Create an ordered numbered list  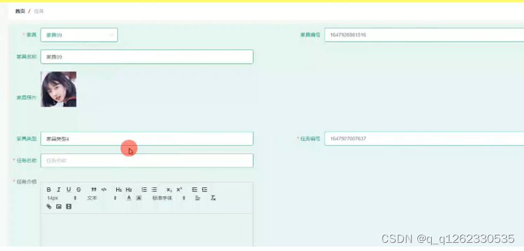[x=144, y=190]
